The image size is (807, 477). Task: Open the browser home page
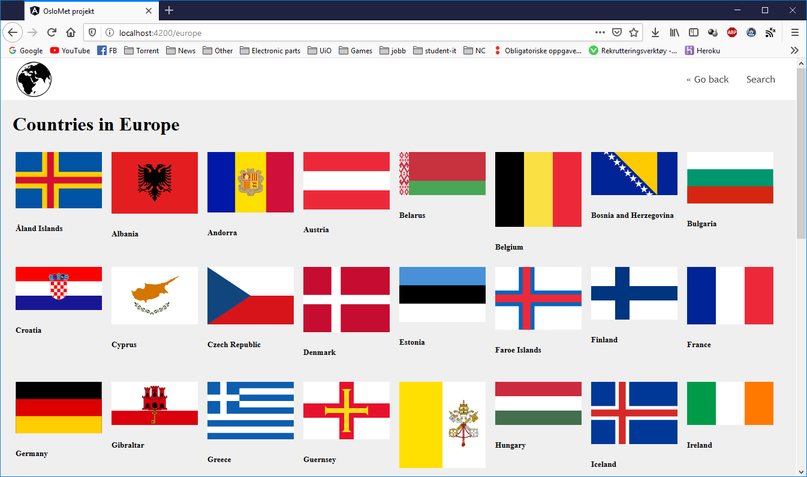[70, 32]
